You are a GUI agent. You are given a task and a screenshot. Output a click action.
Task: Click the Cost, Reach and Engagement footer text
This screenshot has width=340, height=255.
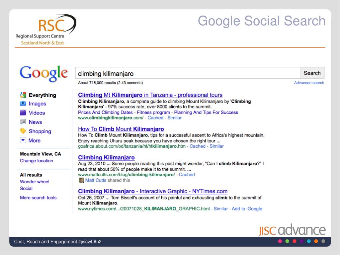tap(58, 242)
